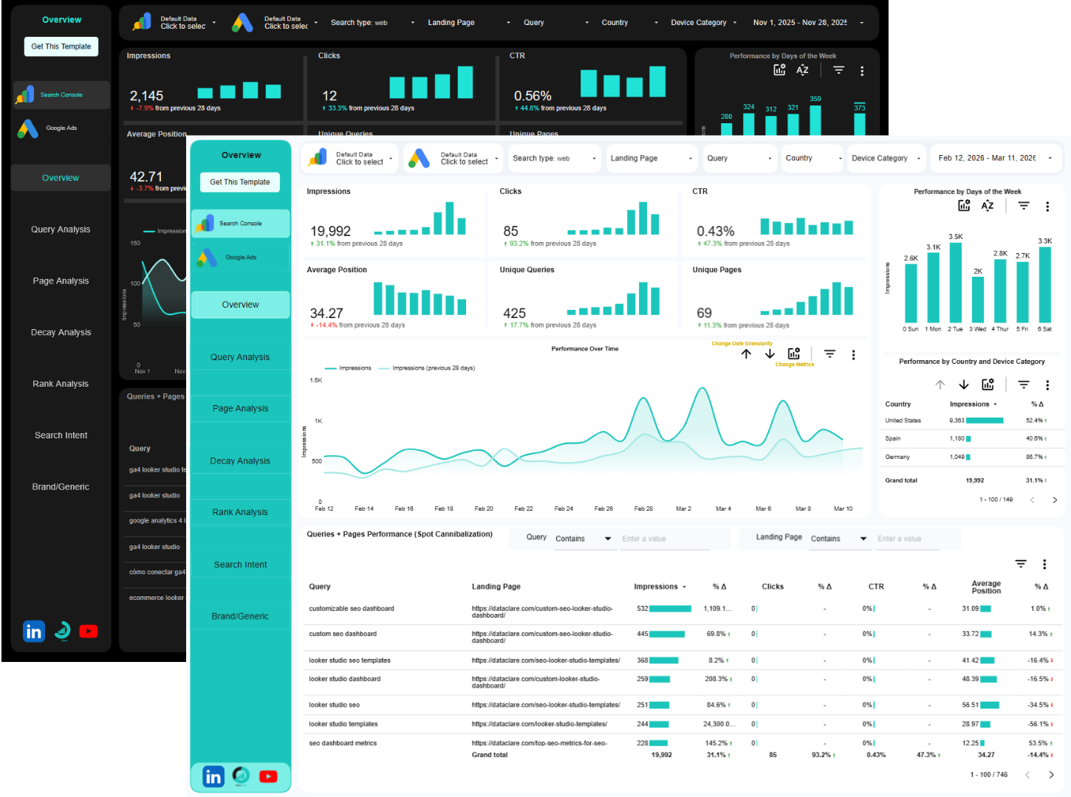Click the chart settings icon on Country and Device panel

[x=987, y=384]
